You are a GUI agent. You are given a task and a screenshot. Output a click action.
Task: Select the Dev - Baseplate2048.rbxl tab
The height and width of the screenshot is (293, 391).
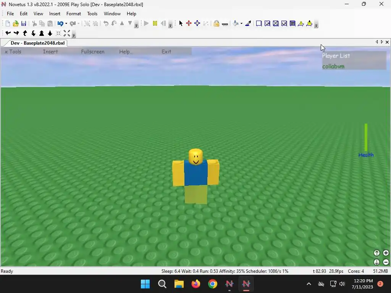[37, 43]
